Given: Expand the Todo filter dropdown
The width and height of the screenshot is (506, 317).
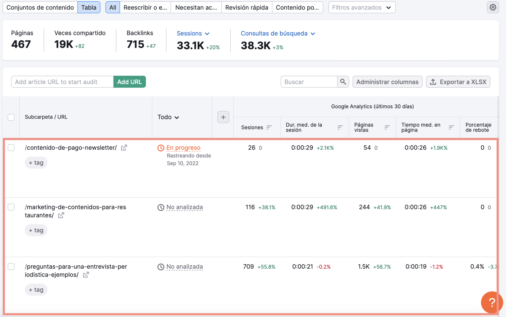Looking at the screenshot, I should tap(168, 117).
